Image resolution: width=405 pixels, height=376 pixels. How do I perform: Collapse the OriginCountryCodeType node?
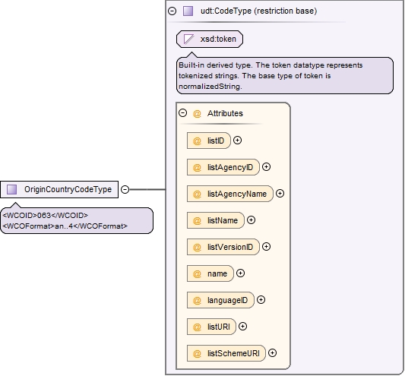click(125, 190)
